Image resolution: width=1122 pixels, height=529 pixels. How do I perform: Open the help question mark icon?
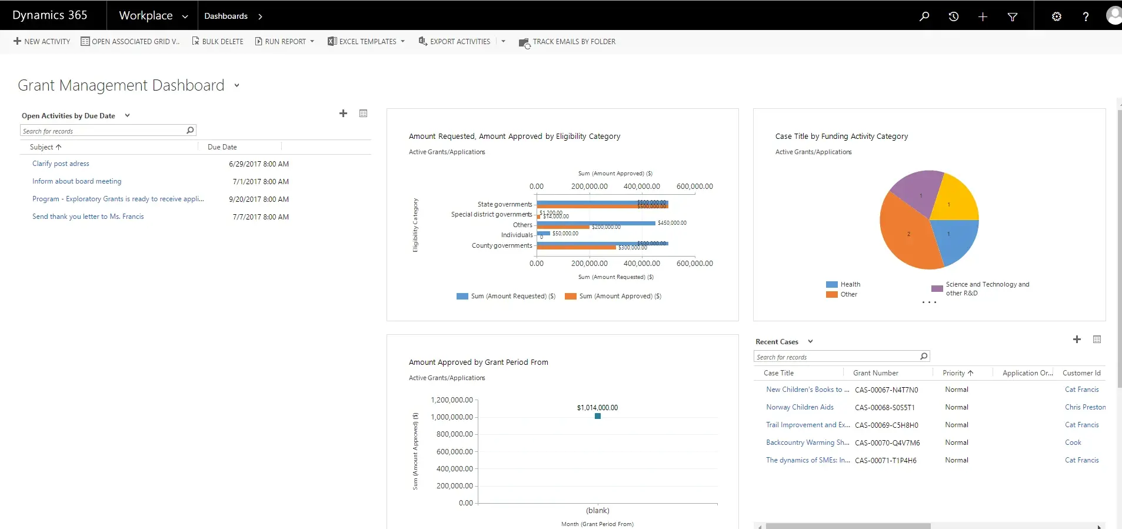(x=1086, y=16)
